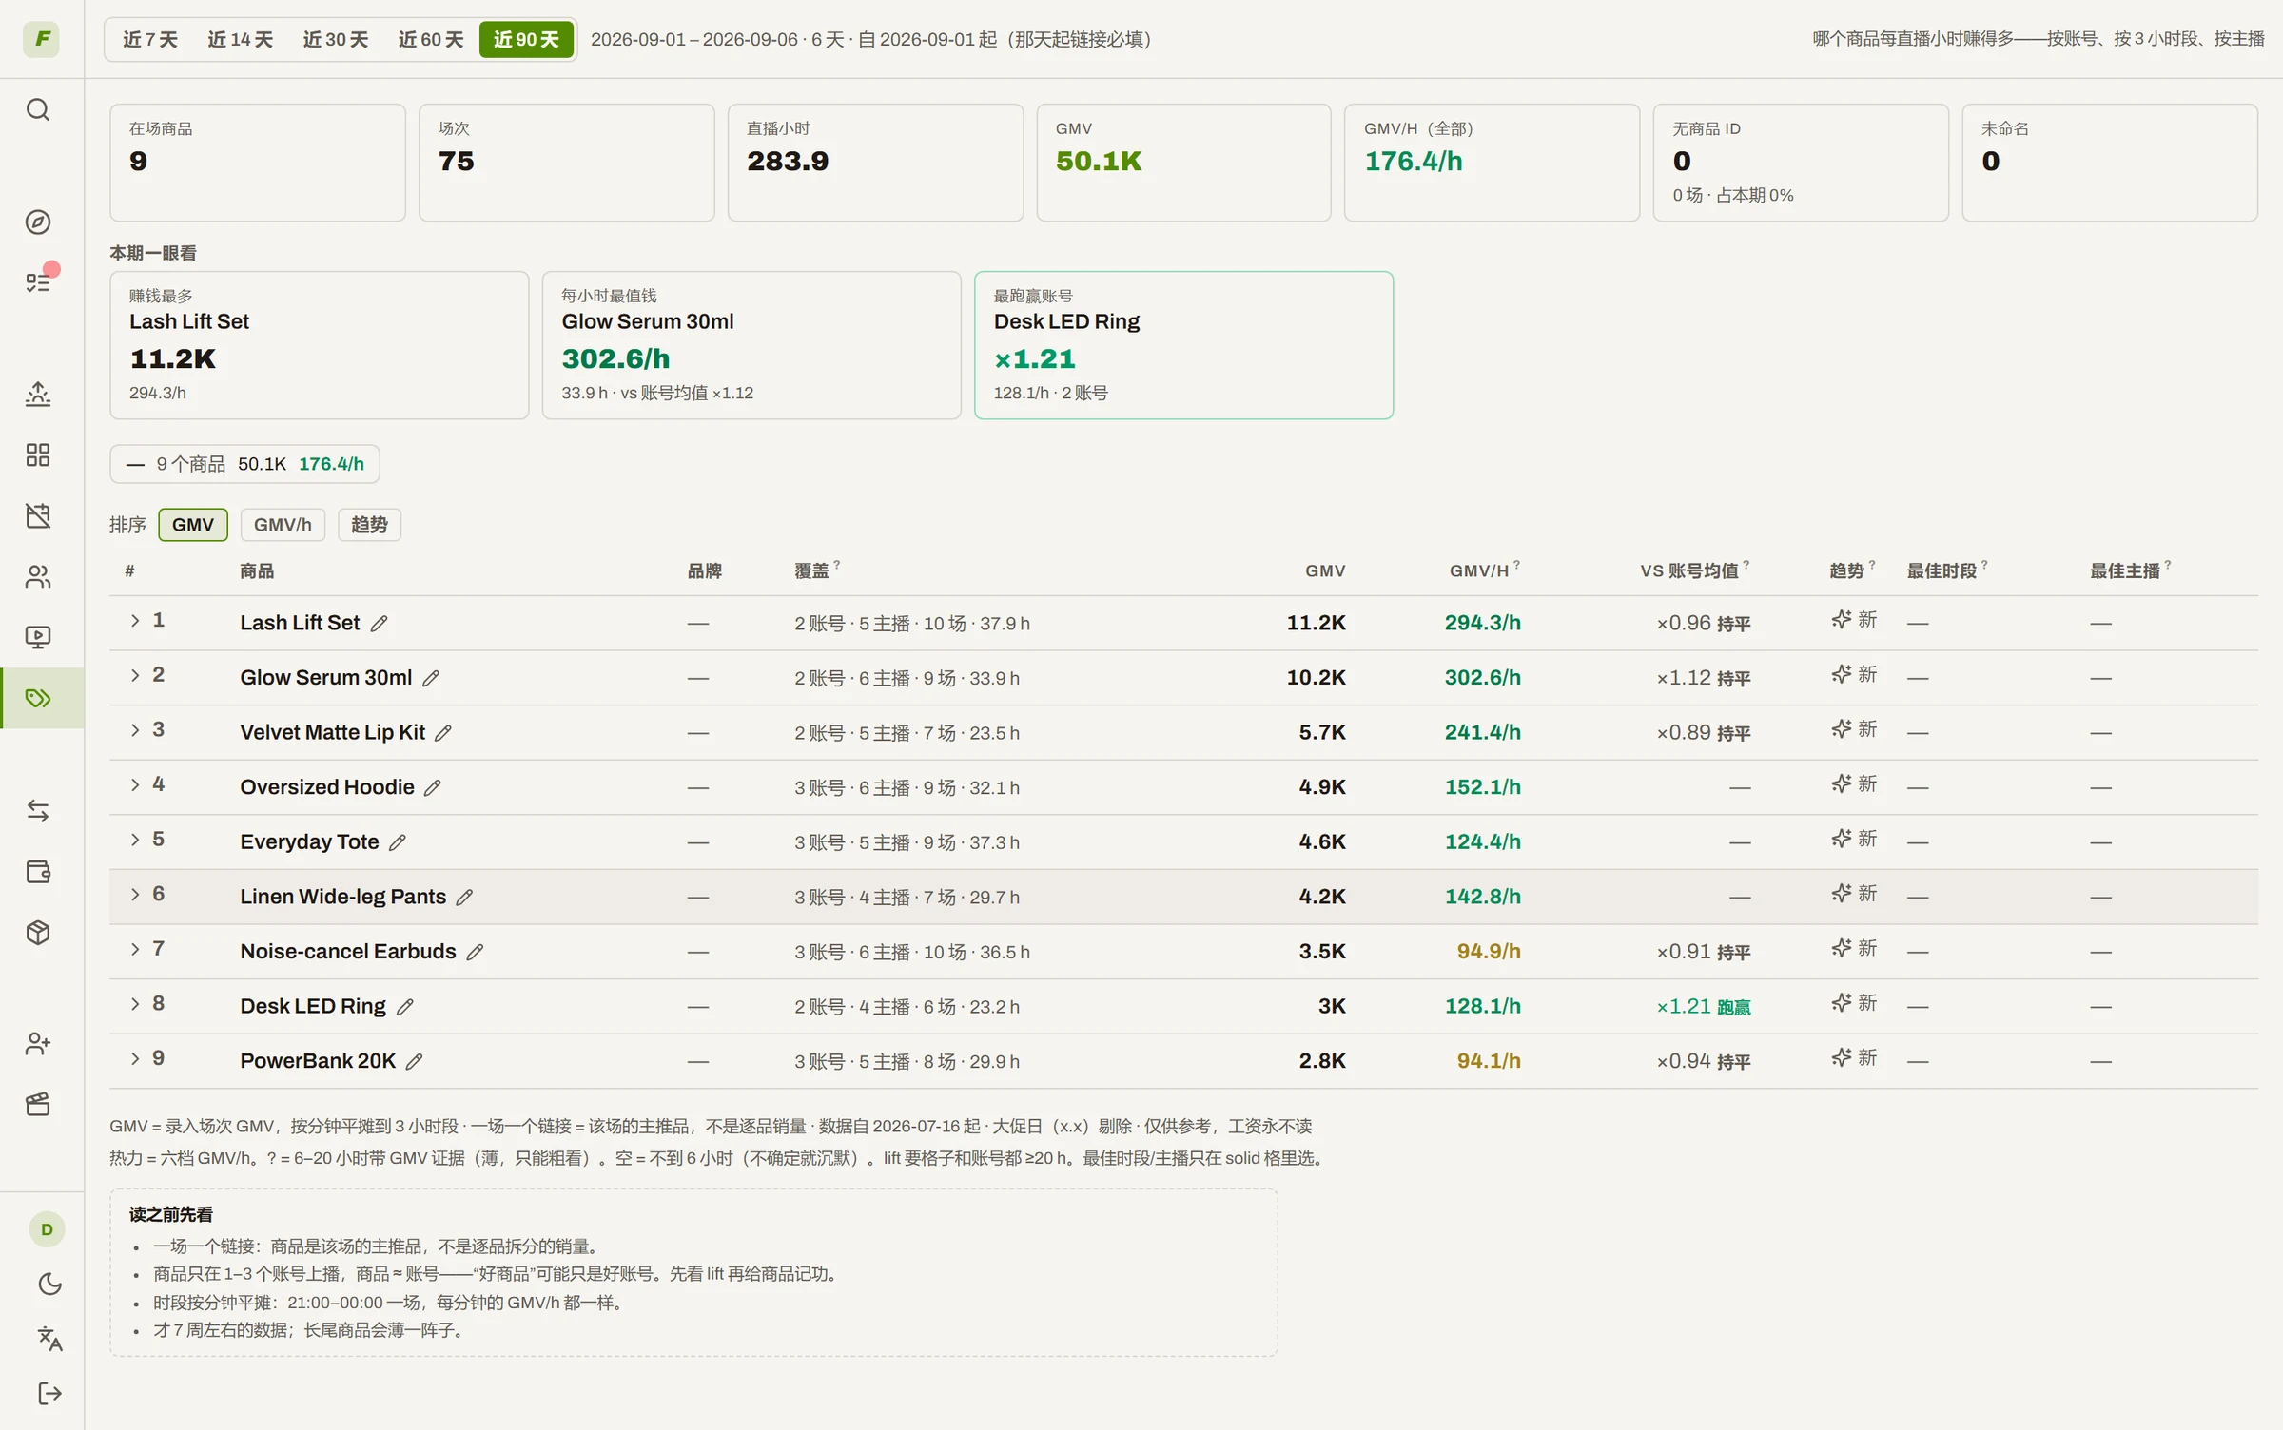This screenshot has height=1430, width=2283.
Task: Open the monitor play screen icon
Action: tap(38, 637)
